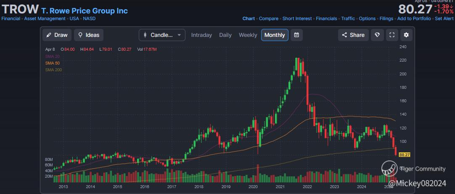Expand the Candle chart type dropdown
Screen dimensions: 455x194
(162, 35)
